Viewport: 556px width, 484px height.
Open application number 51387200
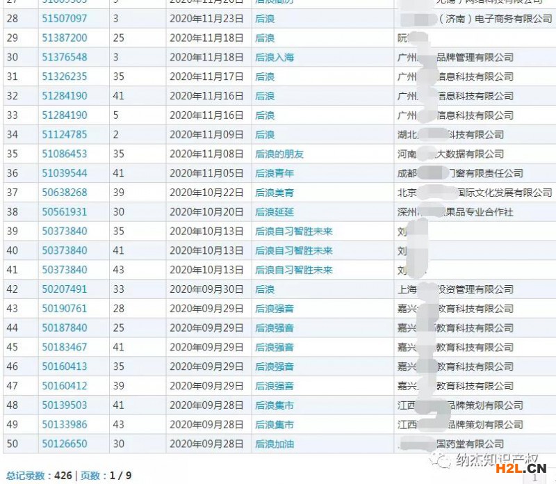(65, 38)
